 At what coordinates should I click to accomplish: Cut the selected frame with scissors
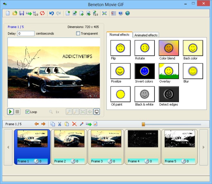60,124
